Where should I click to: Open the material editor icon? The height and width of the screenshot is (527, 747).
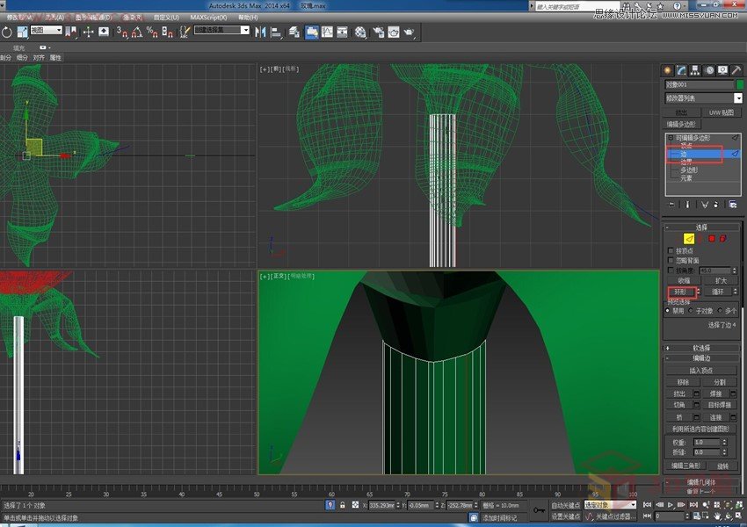pos(360,32)
